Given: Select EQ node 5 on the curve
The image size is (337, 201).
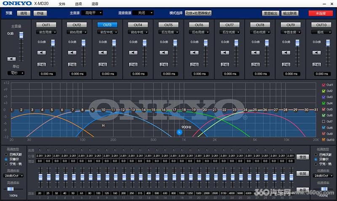Looking at the screenshot, I should pyautogui.click(x=52, y=110).
